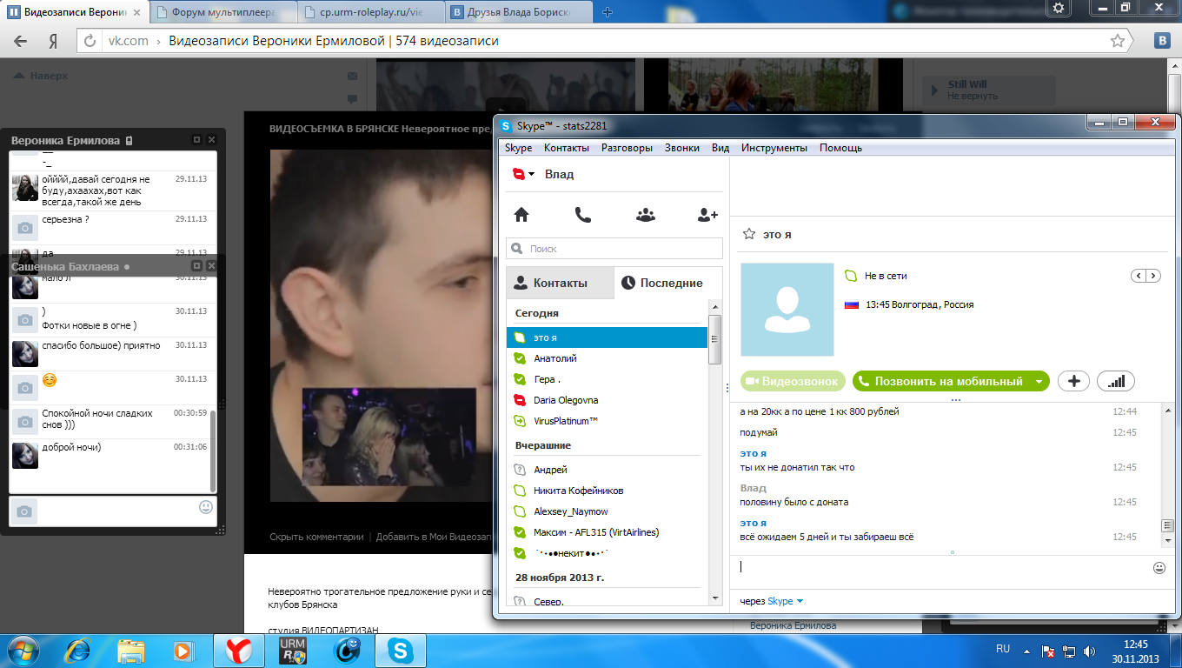The height and width of the screenshot is (668, 1182).
Task: Click the Skype search field
Action: (614, 248)
